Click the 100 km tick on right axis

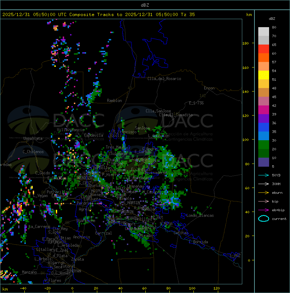click(245, 140)
